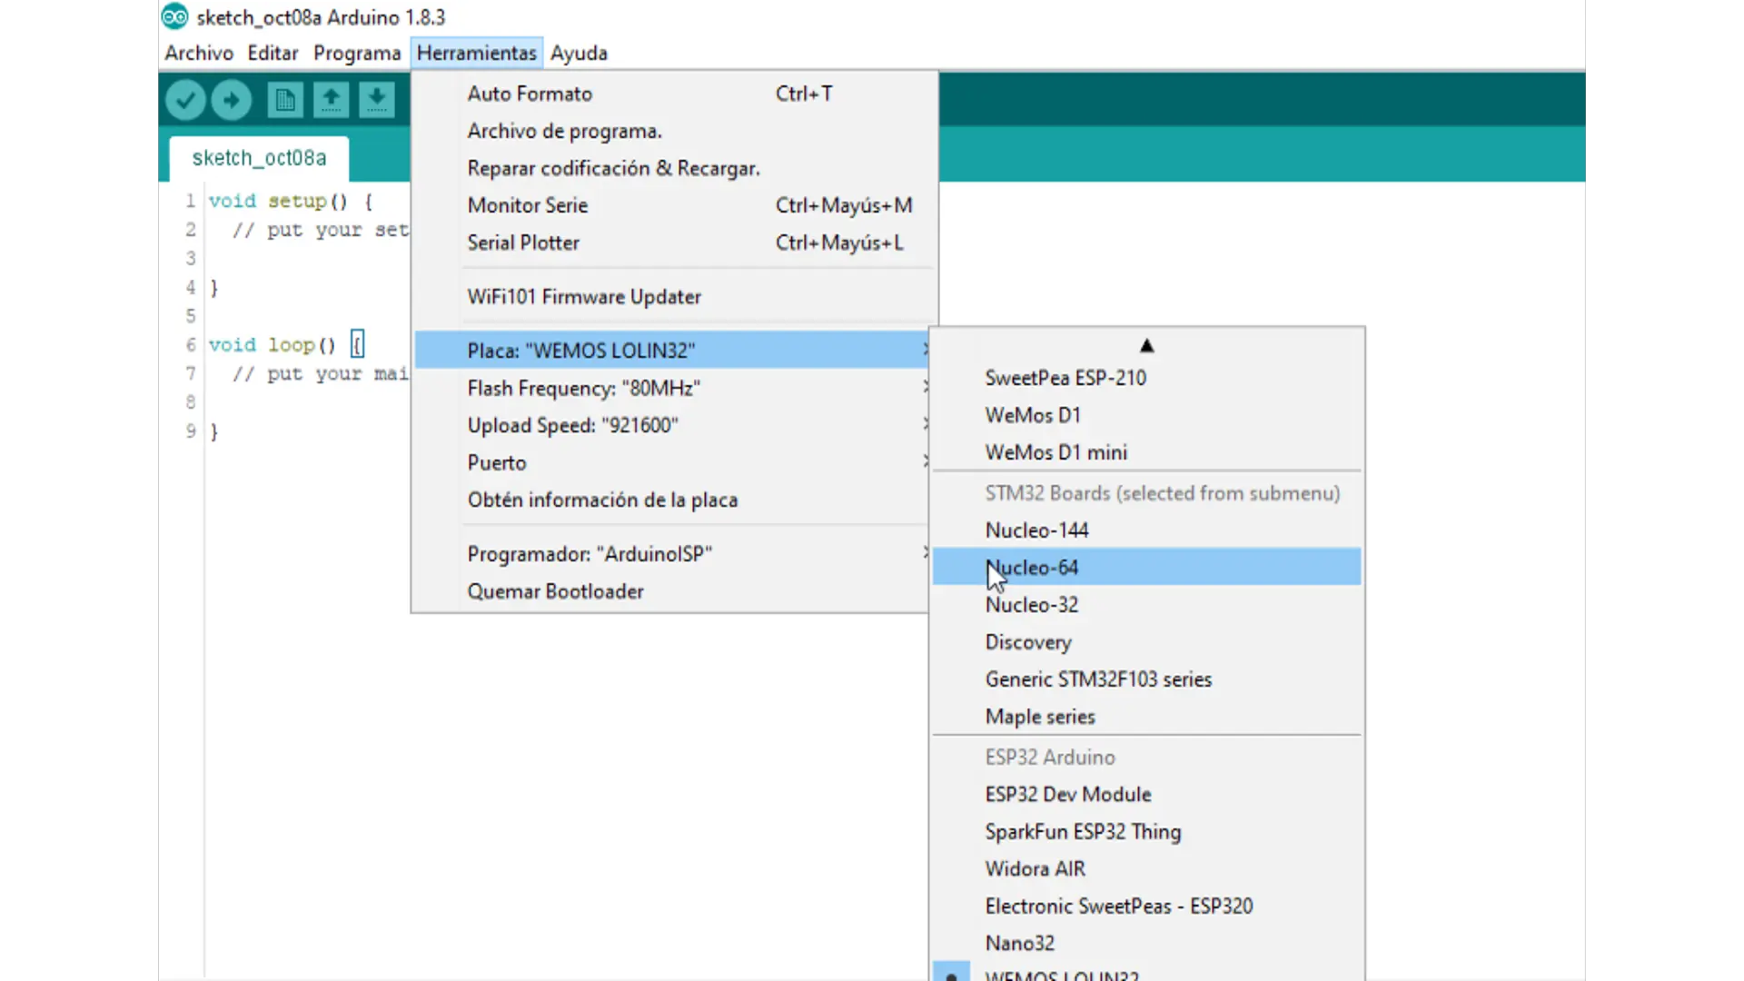Click the "// put your set" comment line

[x=321, y=230]
